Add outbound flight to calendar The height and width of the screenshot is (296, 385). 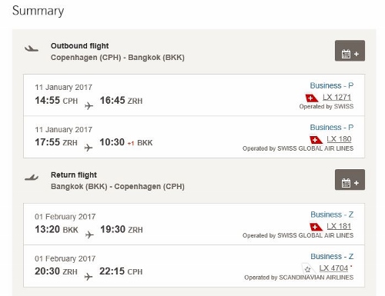click(x=350, y=51)
